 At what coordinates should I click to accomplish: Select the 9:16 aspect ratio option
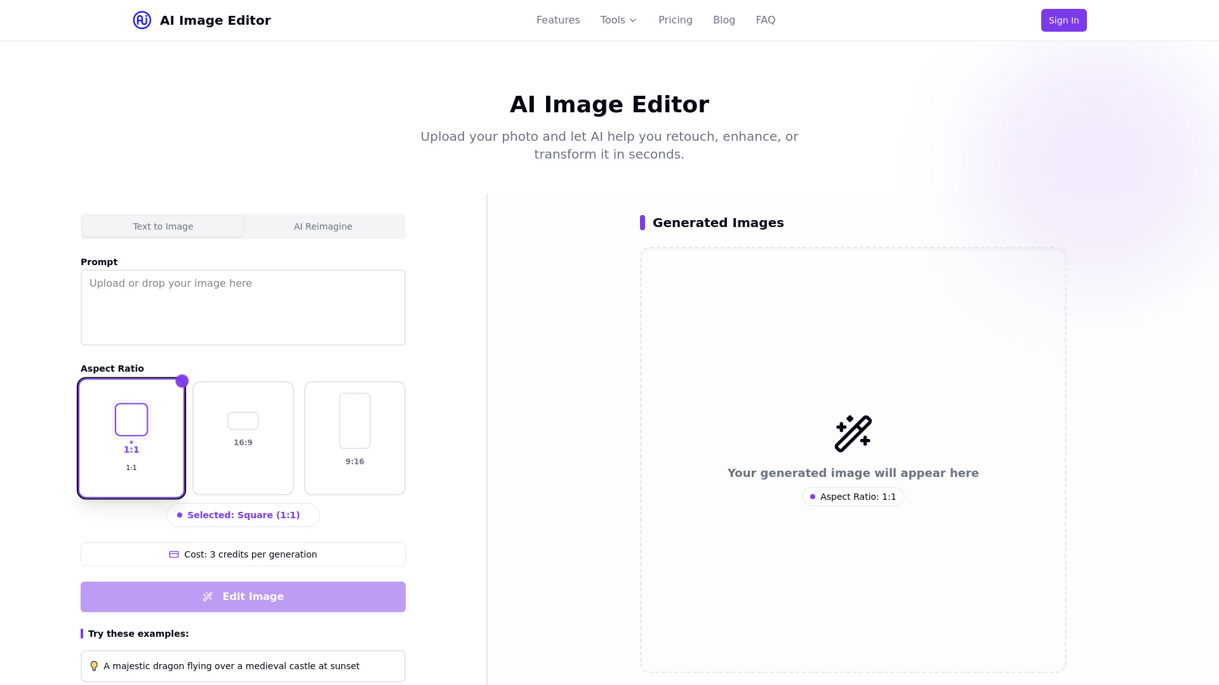pyautogui.click(x=354, y=438)
